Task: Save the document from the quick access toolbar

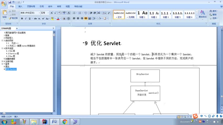Action: [10, 2]
